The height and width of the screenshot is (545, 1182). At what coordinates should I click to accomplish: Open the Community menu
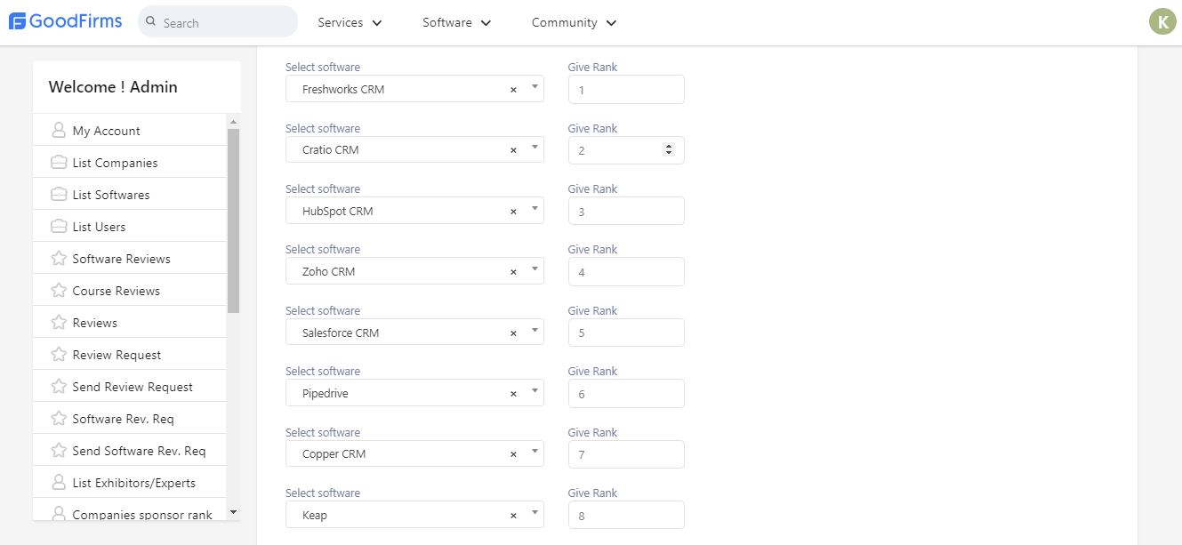click(x=575, y=23)
